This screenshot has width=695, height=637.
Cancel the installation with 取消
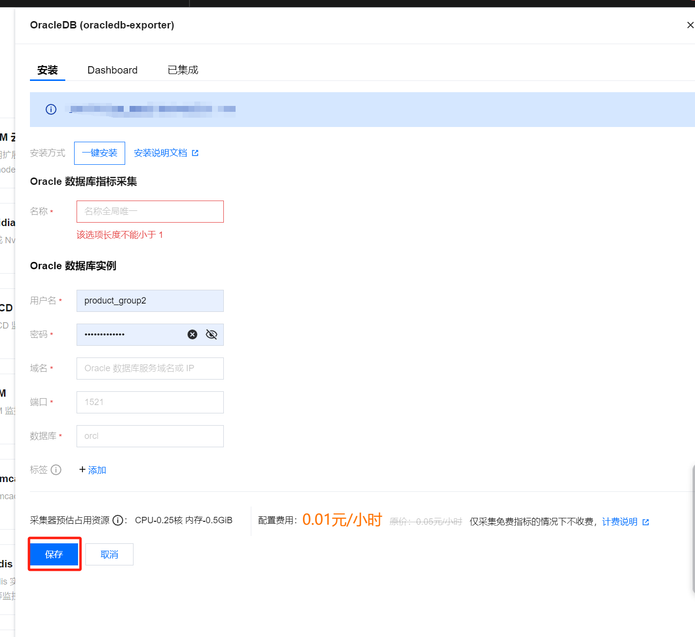coord(109,554)
